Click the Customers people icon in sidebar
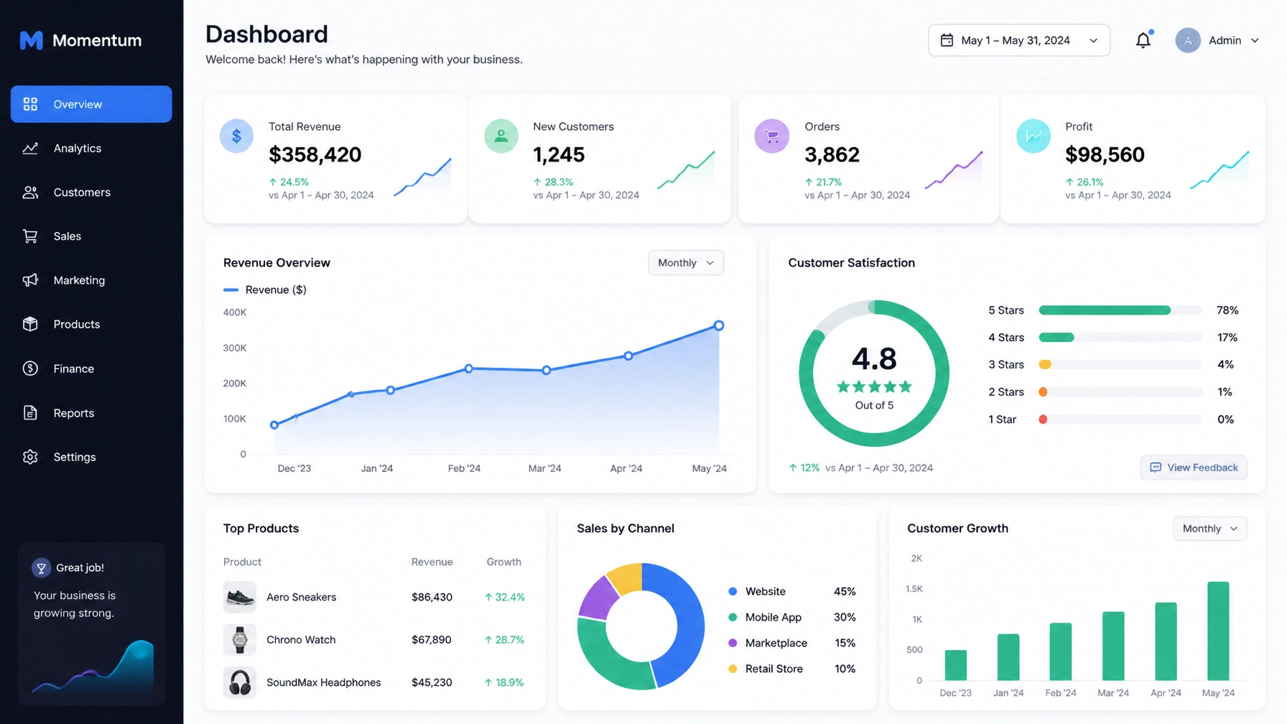1287x724 pixels. click(30, 192)
